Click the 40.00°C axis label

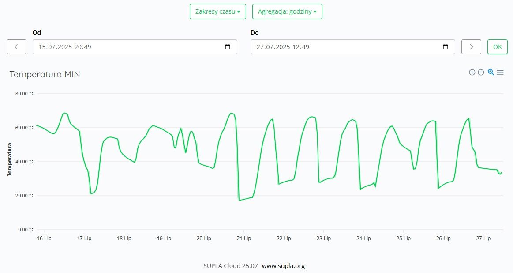pos(24,162)
